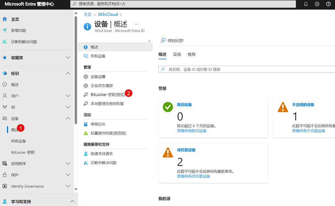Open the 查看所有陈旧设备 link
Image resolution: width=335 pixels, height=206 pixels.
(191, 131)
